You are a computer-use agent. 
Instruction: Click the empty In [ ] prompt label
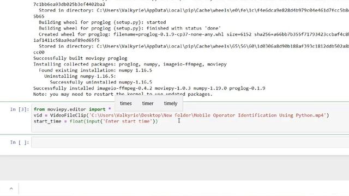coord(20,142)
